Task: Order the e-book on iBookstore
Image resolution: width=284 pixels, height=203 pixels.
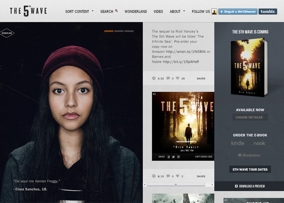Action: 249,155
